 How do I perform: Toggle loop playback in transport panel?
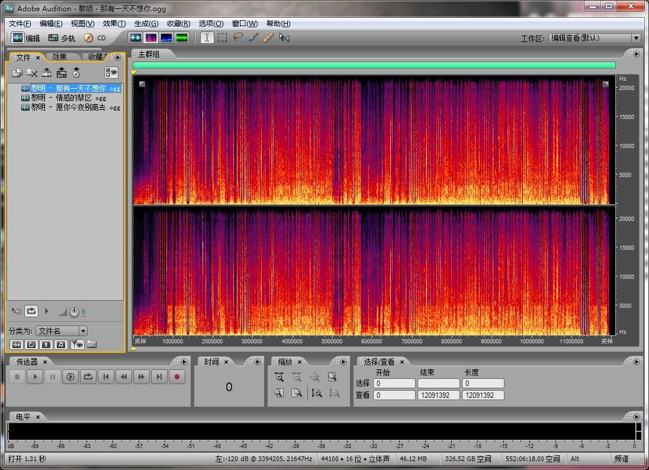(88, 376)
